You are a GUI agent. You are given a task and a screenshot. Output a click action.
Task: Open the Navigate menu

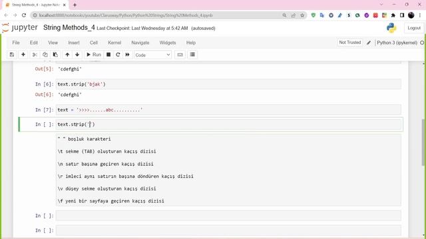[x=140, y=42]
